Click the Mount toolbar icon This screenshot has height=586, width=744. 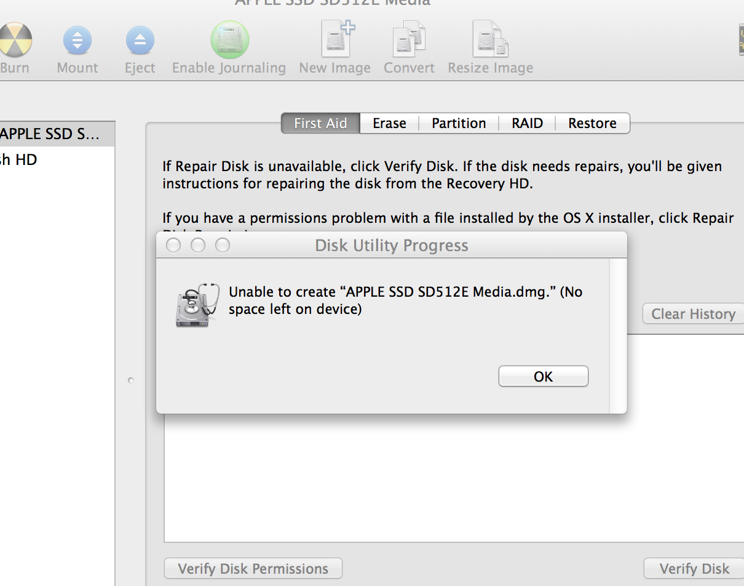[x=77, y=41]
